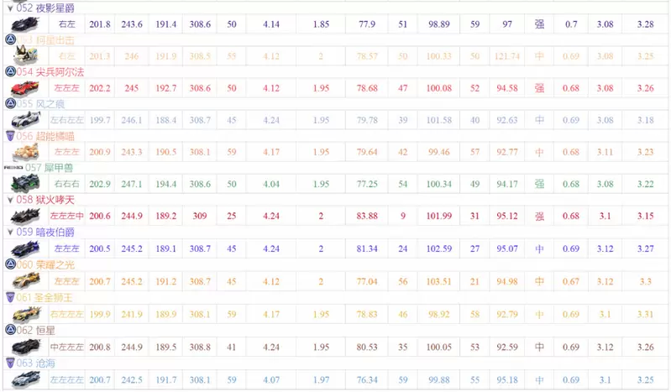The width and height of the screenshot is (671, 392).
Task: Click the 241.9 cell in 圣金狮王 row
Action: click(131, 315)
